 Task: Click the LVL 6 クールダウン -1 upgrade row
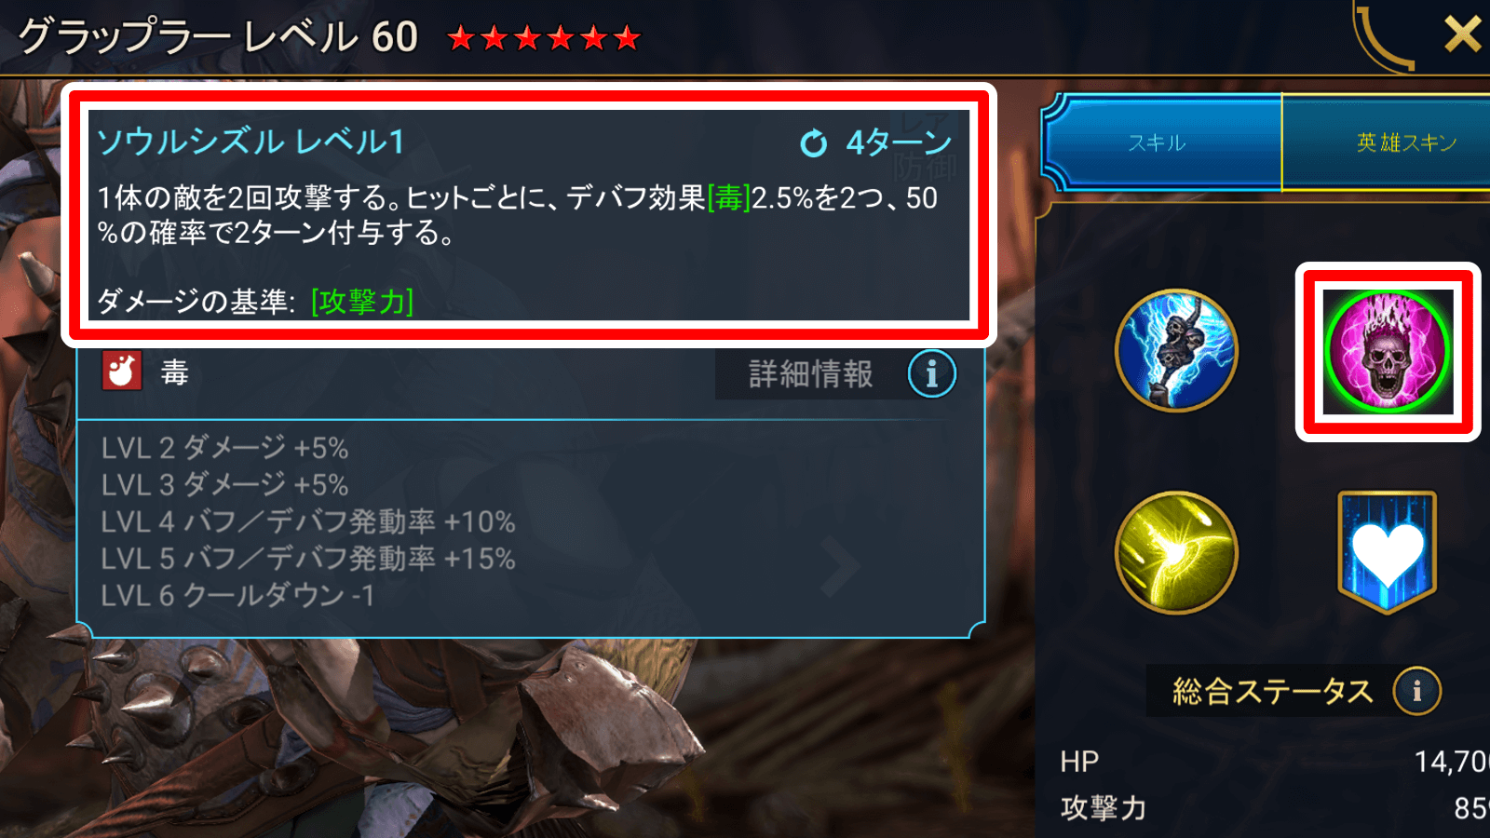click(x=237, y=596)
